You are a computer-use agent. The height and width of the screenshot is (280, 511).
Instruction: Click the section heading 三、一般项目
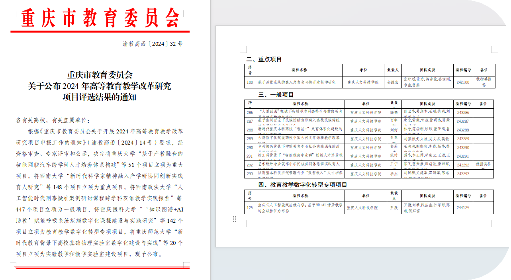point(276,95)
